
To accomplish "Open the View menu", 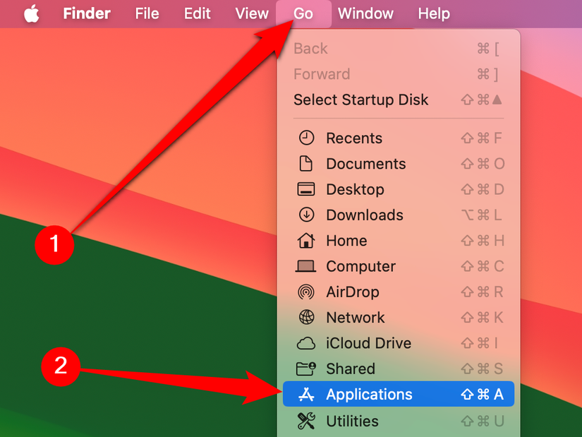I will [251, 13].
